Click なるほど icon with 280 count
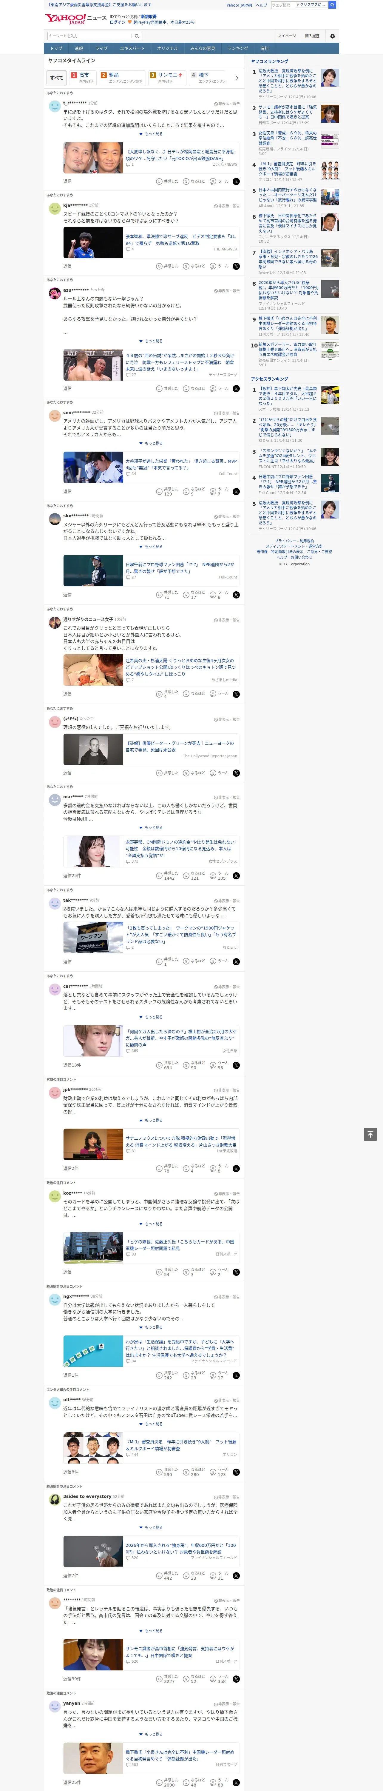 point(186,1473)
